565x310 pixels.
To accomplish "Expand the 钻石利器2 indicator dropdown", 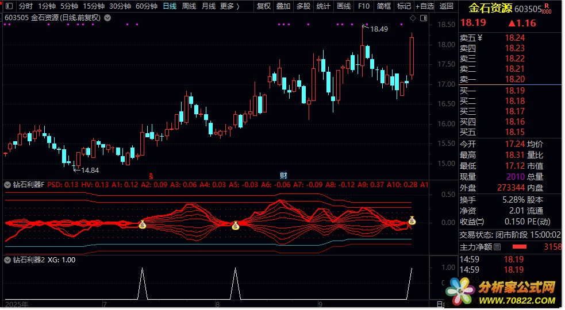I will tap(7, 259).
